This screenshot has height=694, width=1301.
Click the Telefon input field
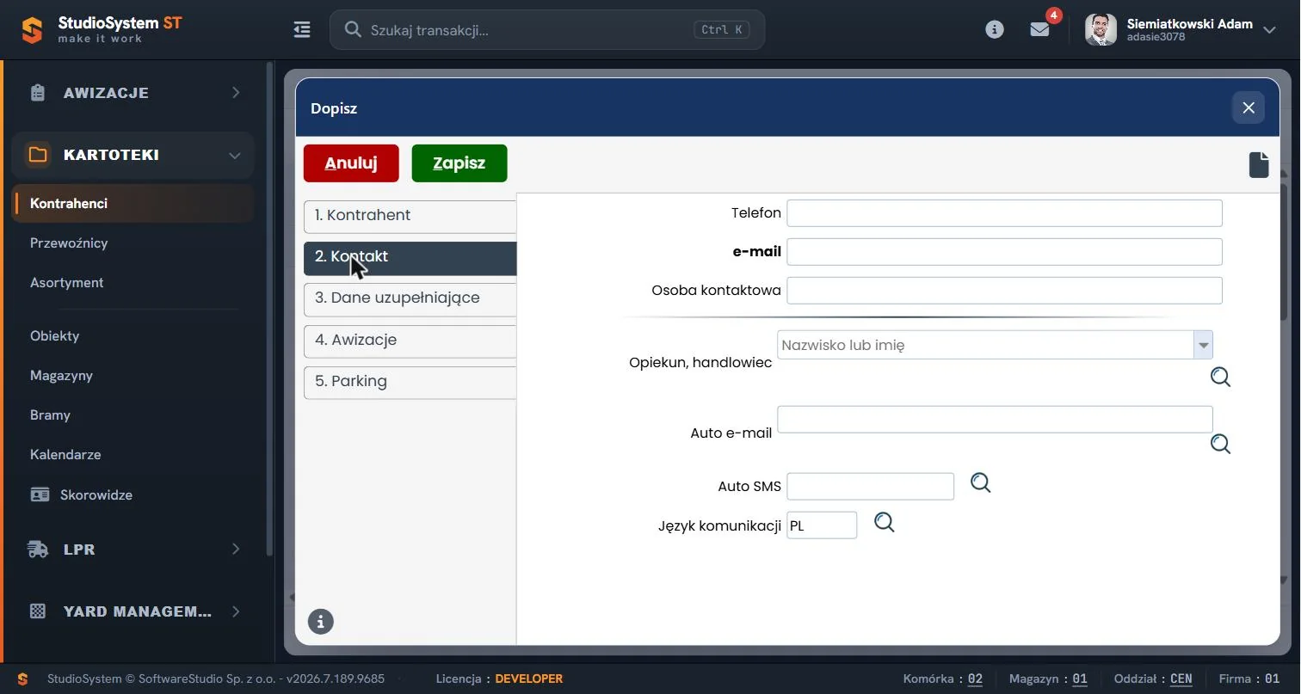point(1004,213)
